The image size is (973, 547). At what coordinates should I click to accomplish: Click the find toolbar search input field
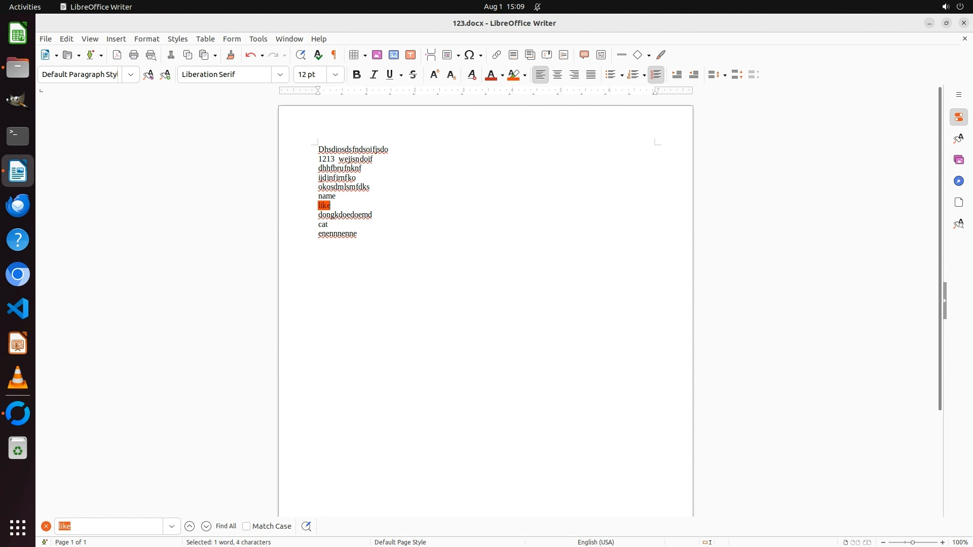coord(109,526)
